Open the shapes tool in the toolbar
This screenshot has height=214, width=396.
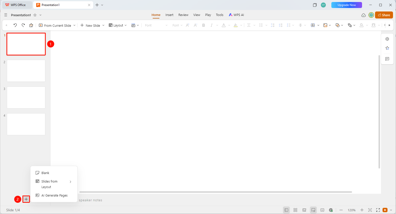(338, 25)
